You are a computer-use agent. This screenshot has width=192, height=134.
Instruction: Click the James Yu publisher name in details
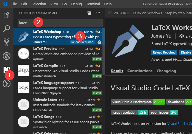click(161, 36)
